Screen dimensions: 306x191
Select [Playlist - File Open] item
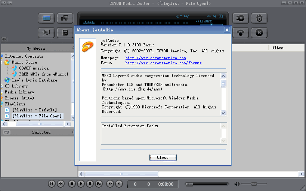37,116
